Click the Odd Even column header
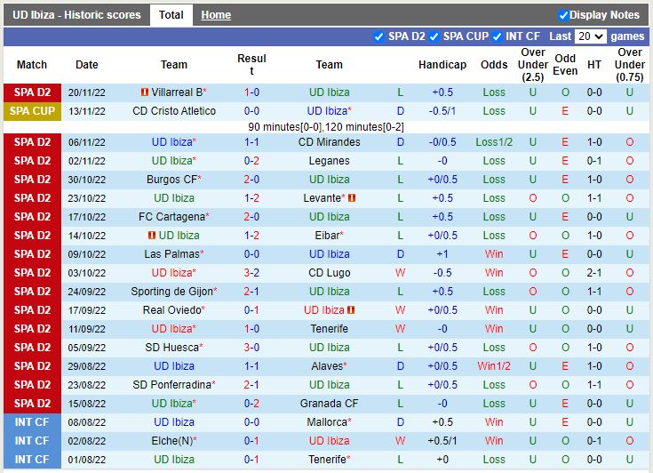The width and height of the screenshot is (653, 473). [565, 65]
